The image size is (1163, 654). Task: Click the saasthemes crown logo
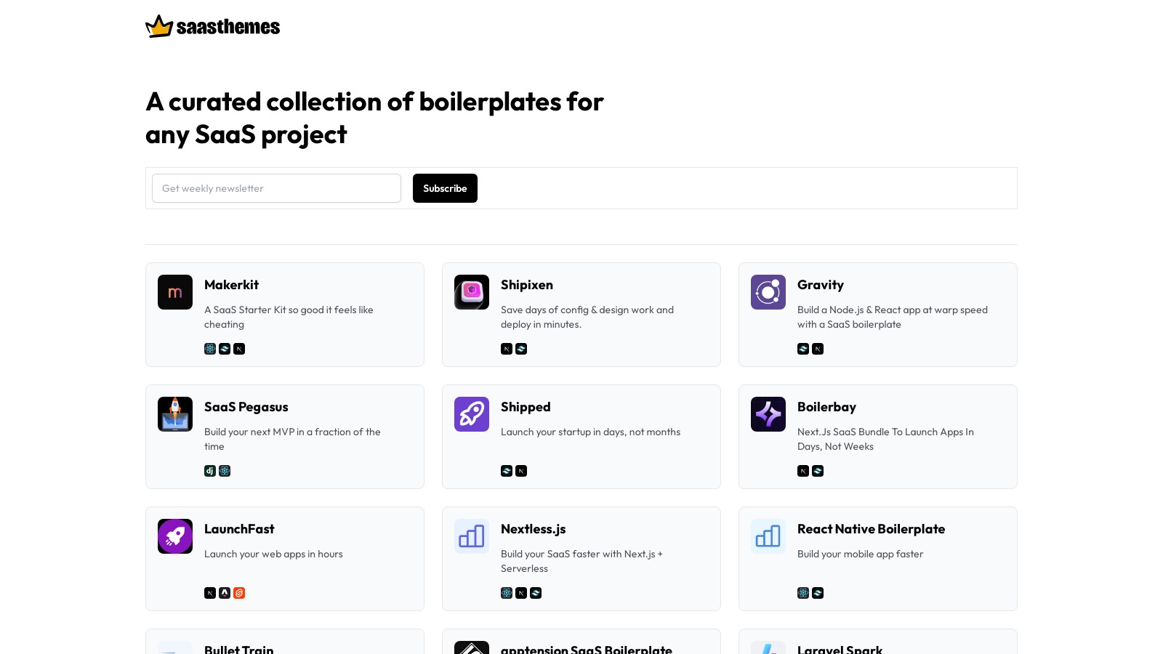click(158, 25)
